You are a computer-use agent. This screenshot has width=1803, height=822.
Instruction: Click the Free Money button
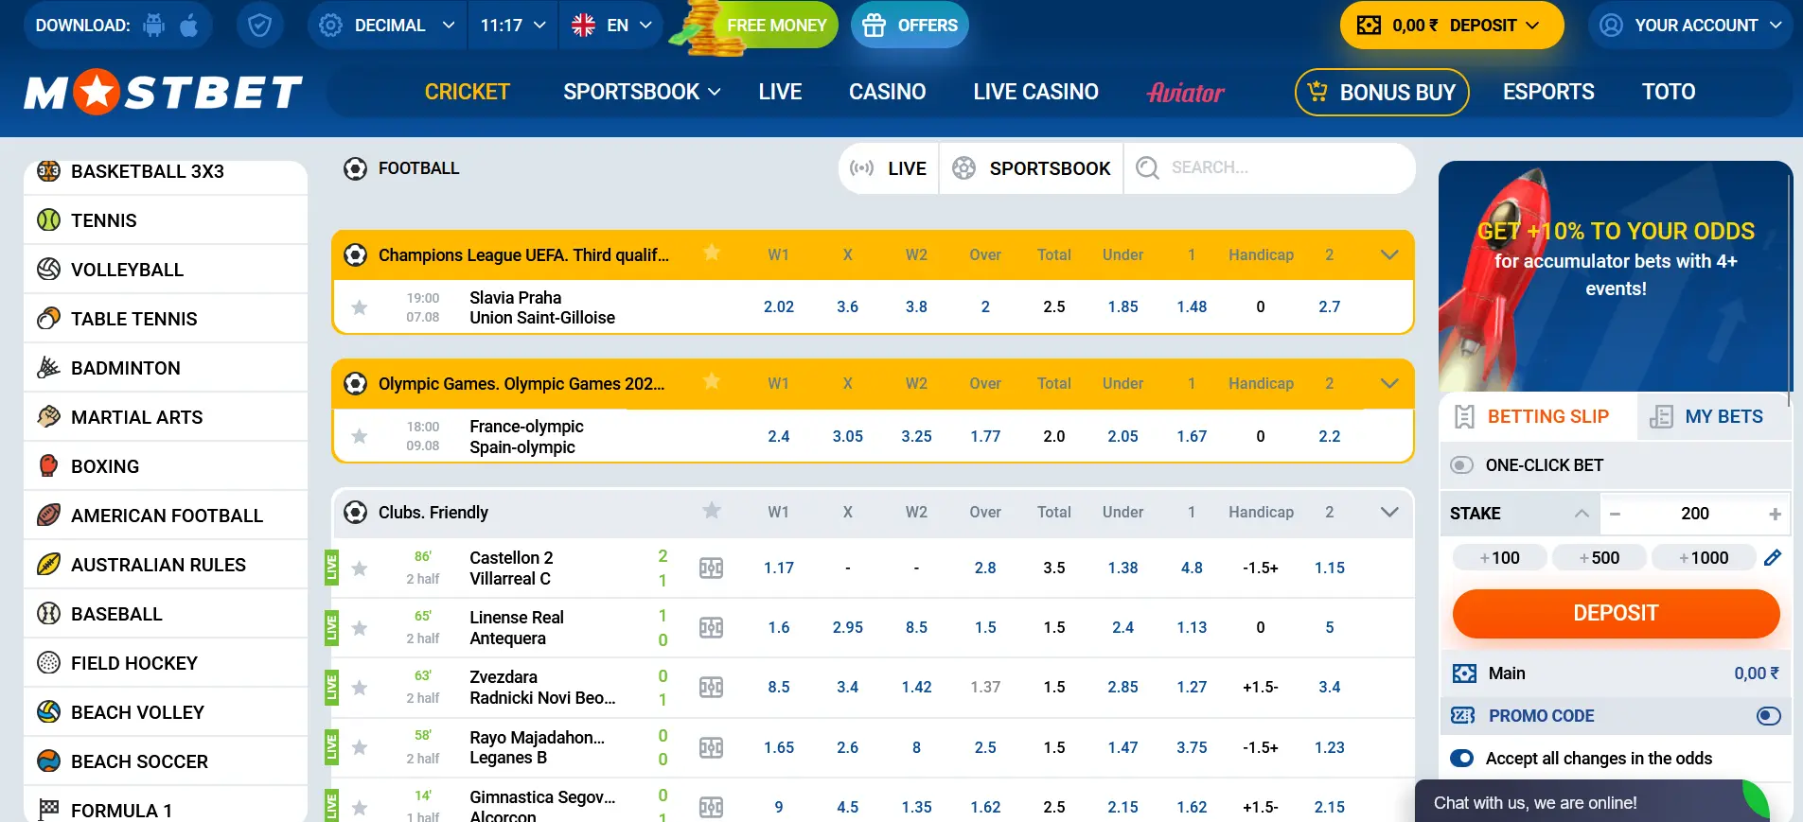[776, 26]
